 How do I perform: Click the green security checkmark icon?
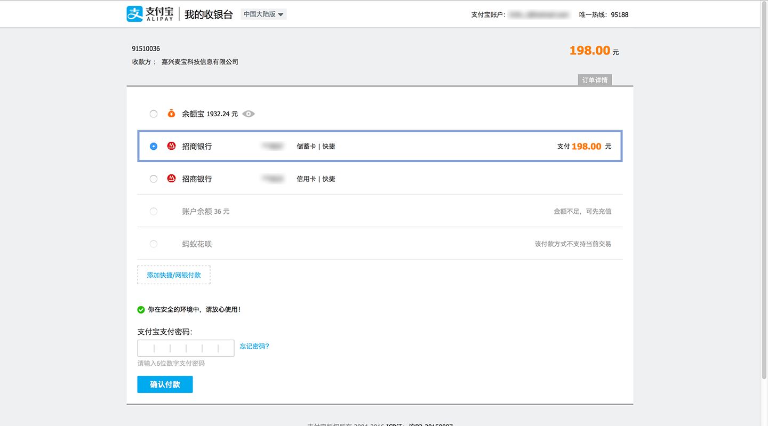coord(141,309)
